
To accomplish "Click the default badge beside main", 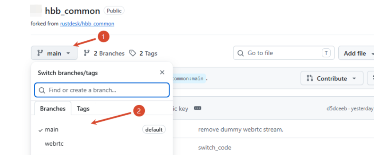I will coord(154,129).
